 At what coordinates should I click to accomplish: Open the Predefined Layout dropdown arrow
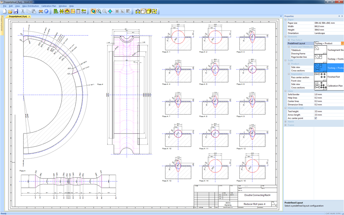[342, 43]
